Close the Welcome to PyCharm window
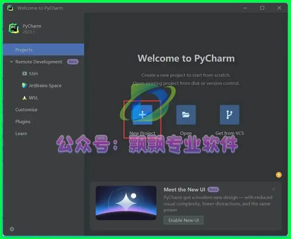The image size is (291, 239). click(x=279, y=8)
